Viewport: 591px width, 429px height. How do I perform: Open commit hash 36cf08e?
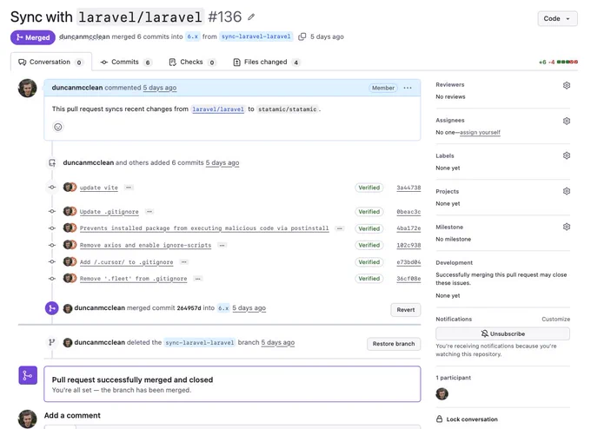coord(408,279)
